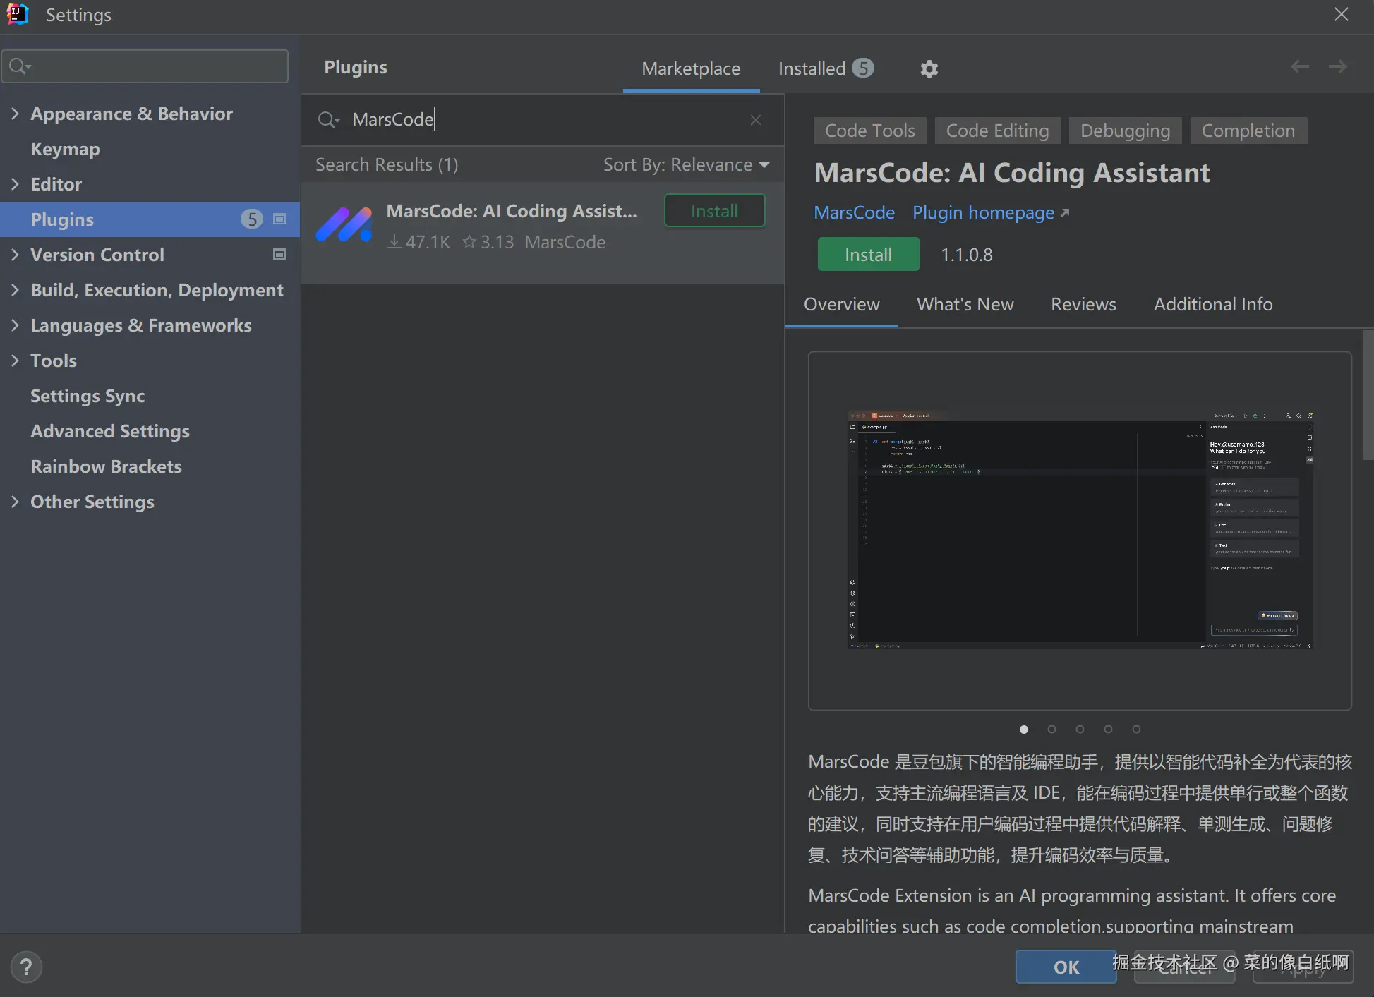Image resolution: width=1374 pixels, height=997 pixels.
Task: Show the first screenshot via carousel dot
Action: [1024, 730]
